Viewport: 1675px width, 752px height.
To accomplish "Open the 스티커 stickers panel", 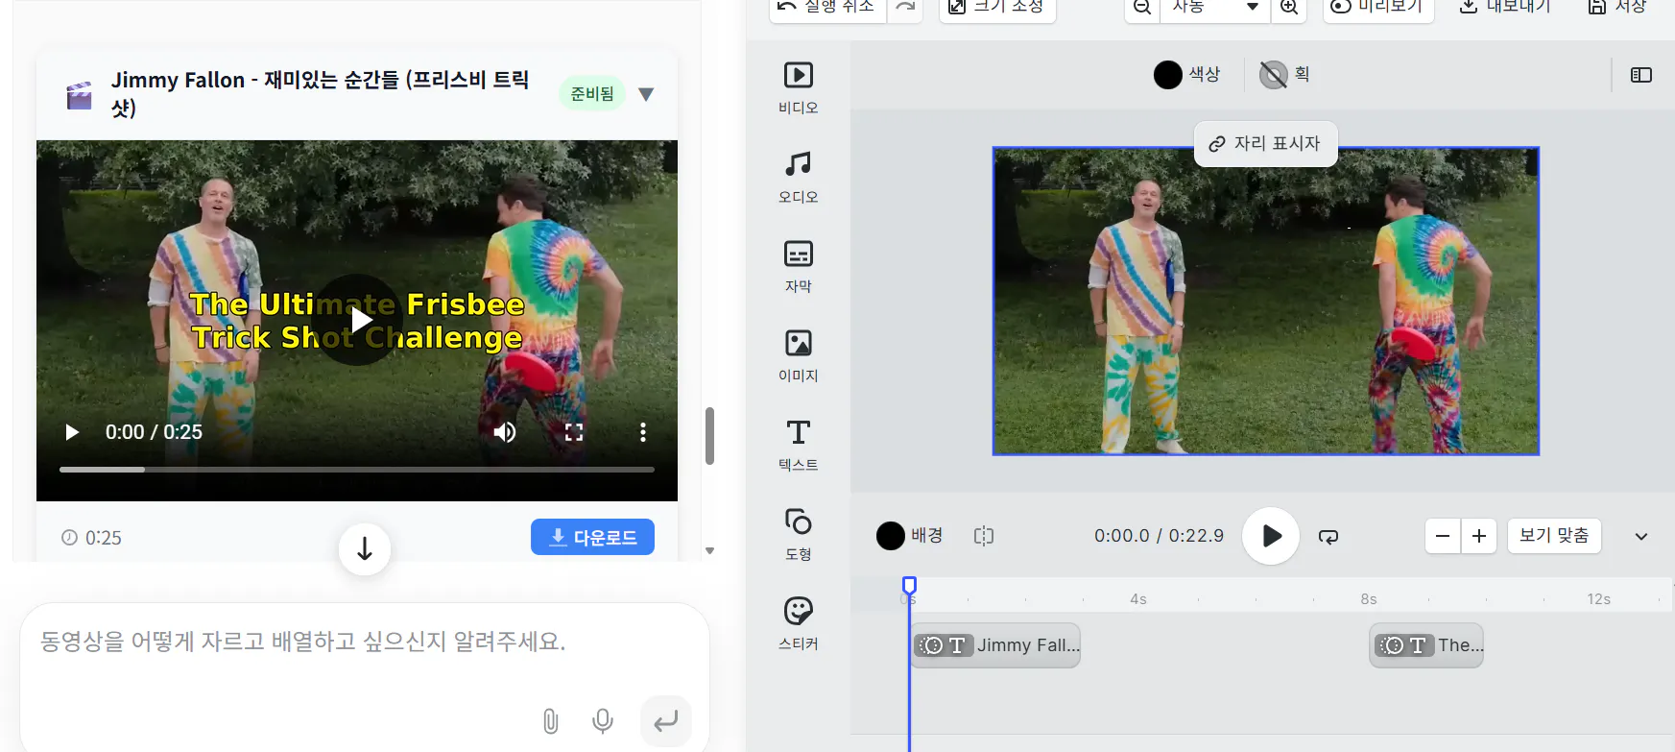I will point(798,623).
